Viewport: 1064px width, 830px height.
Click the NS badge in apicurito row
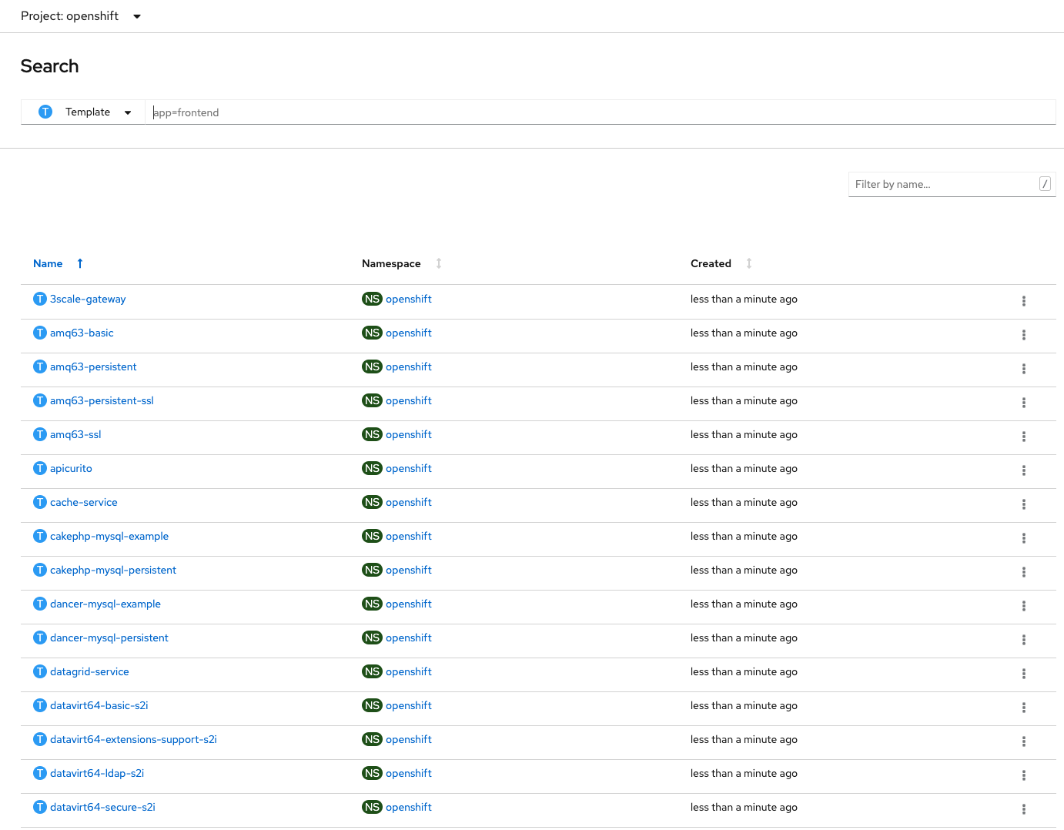click(373, 468)
